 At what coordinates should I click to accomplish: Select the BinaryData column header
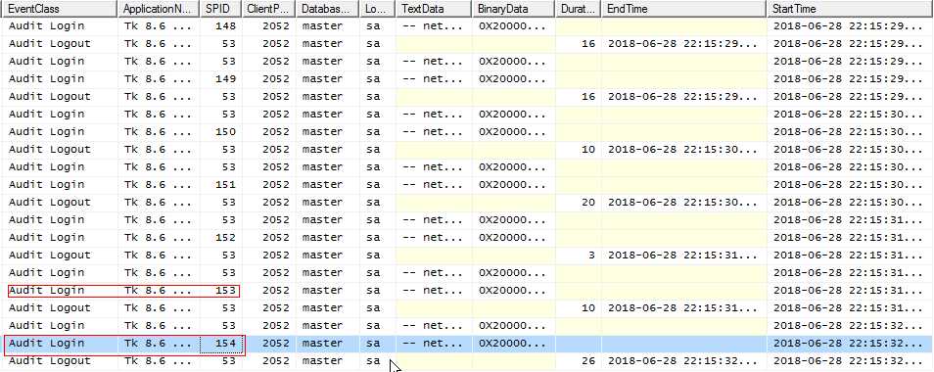(x=514, y=9)
